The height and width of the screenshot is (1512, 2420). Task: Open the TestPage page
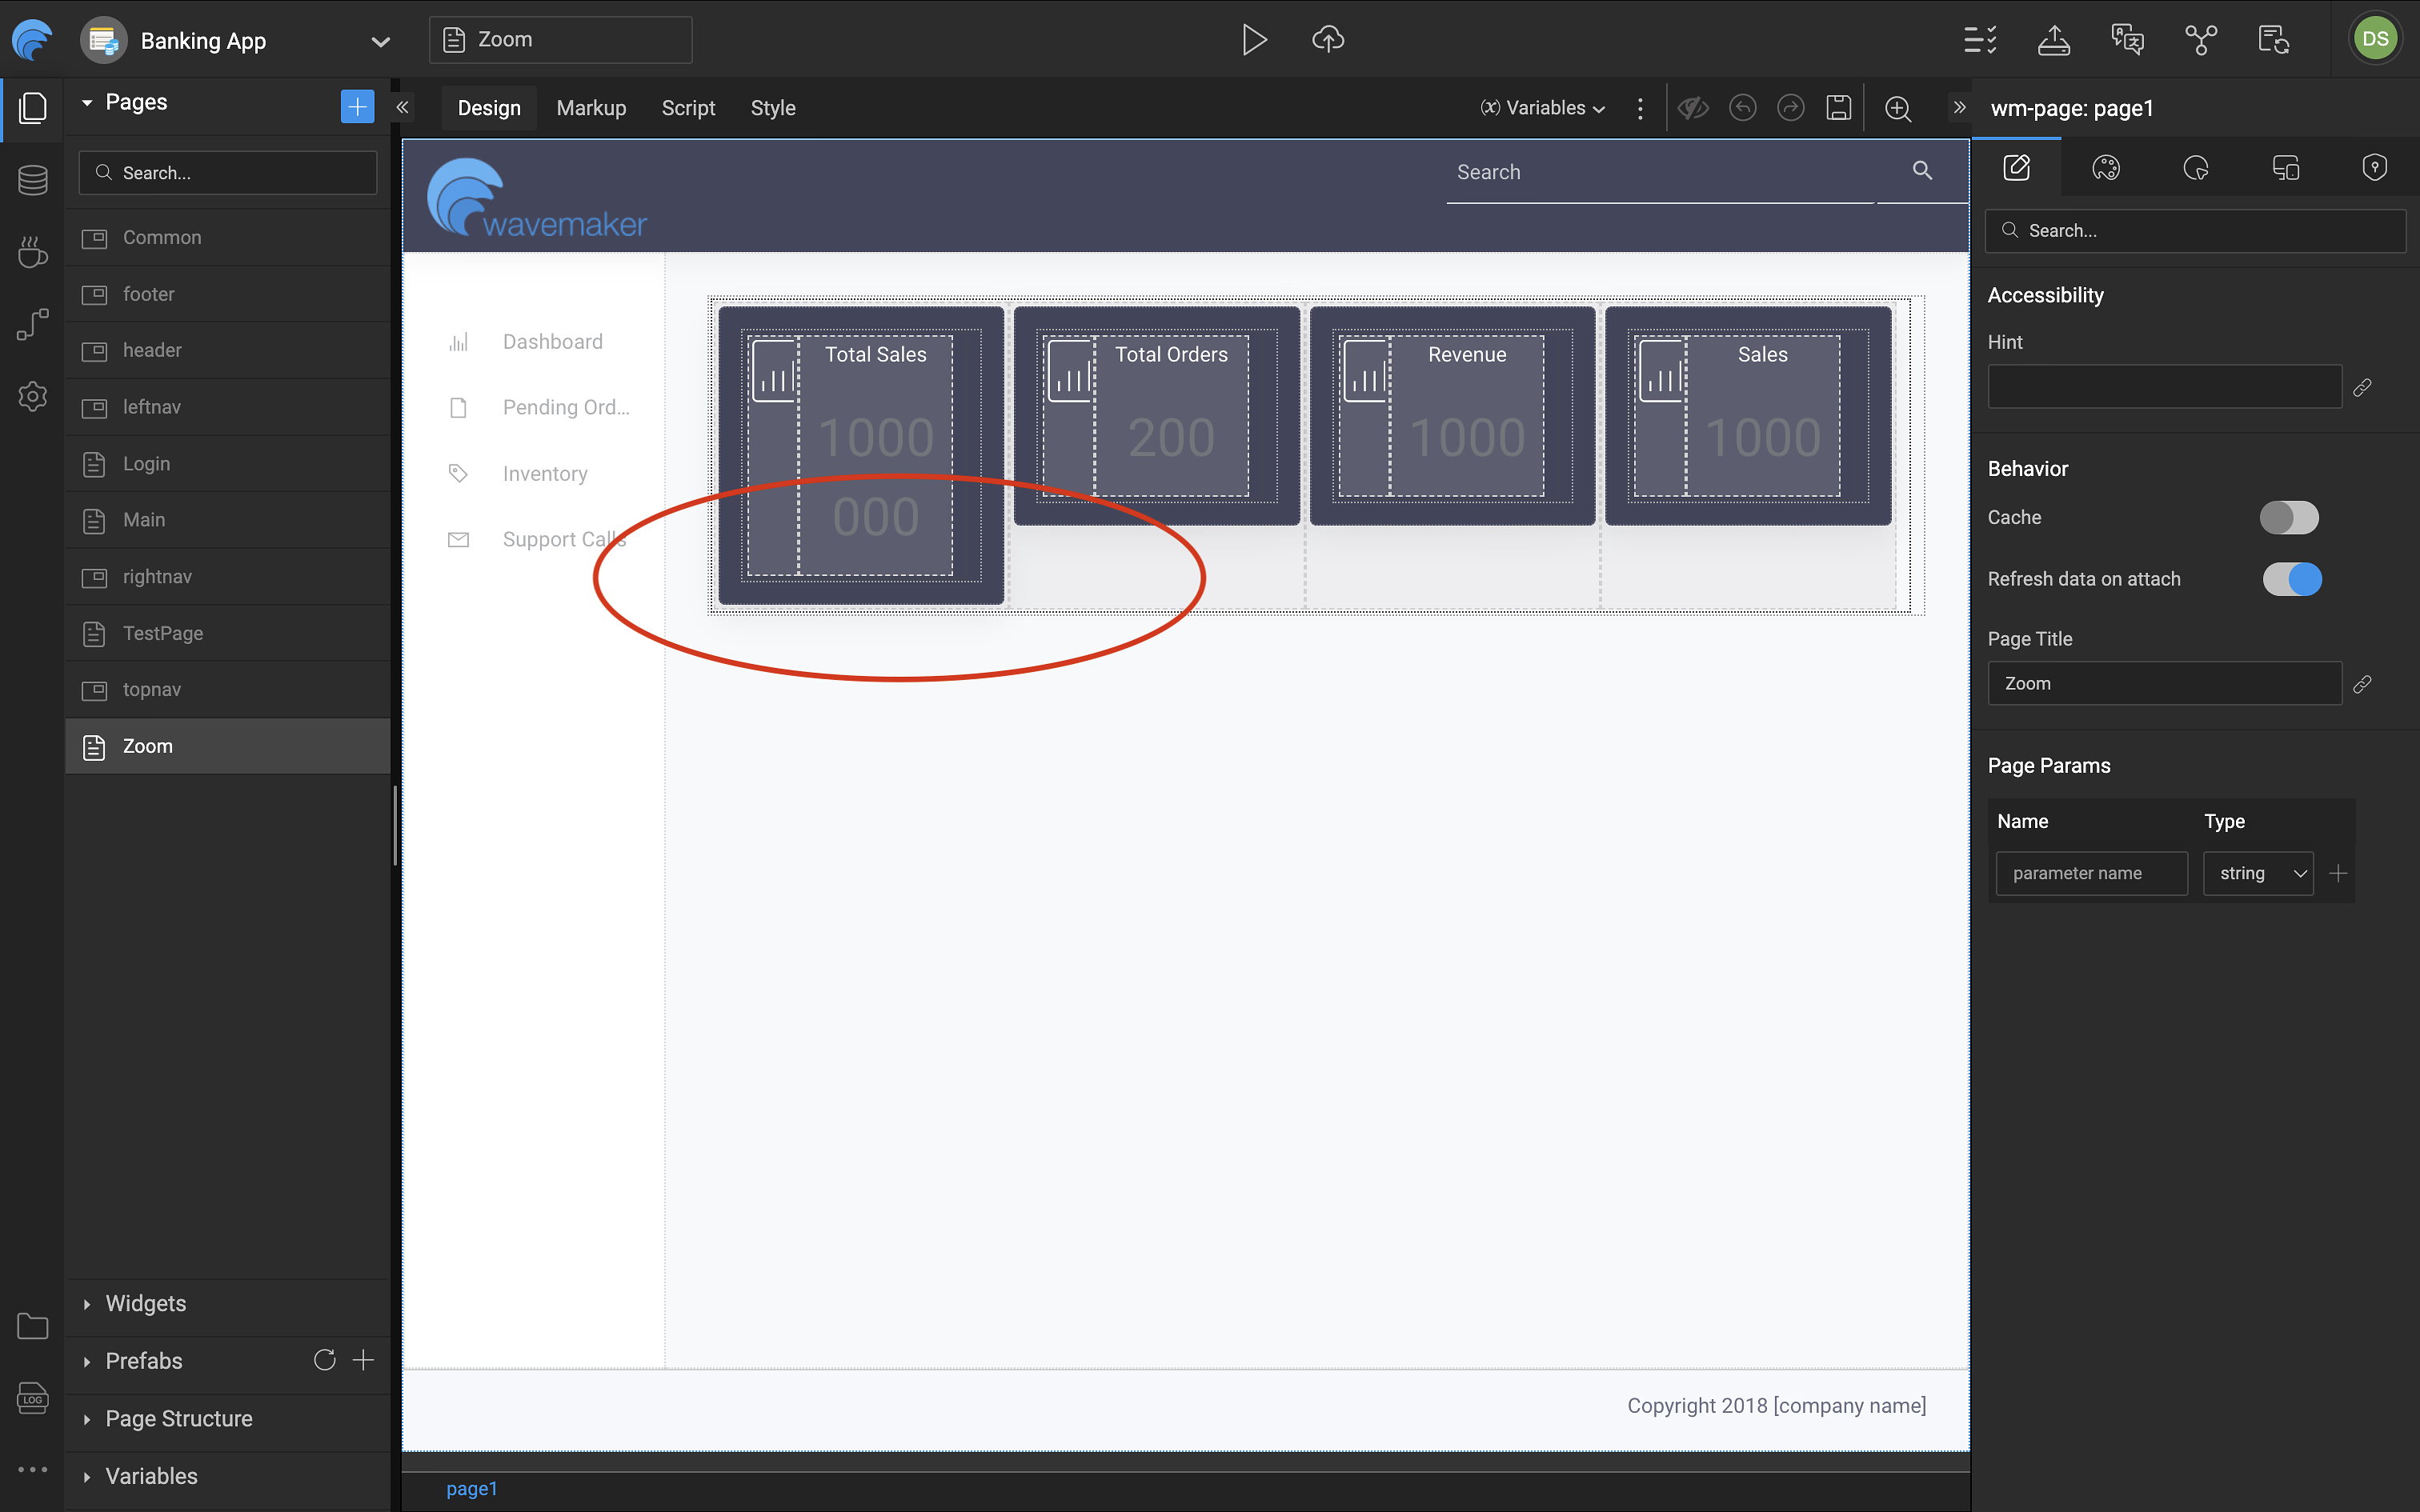(x=163, y=633)
